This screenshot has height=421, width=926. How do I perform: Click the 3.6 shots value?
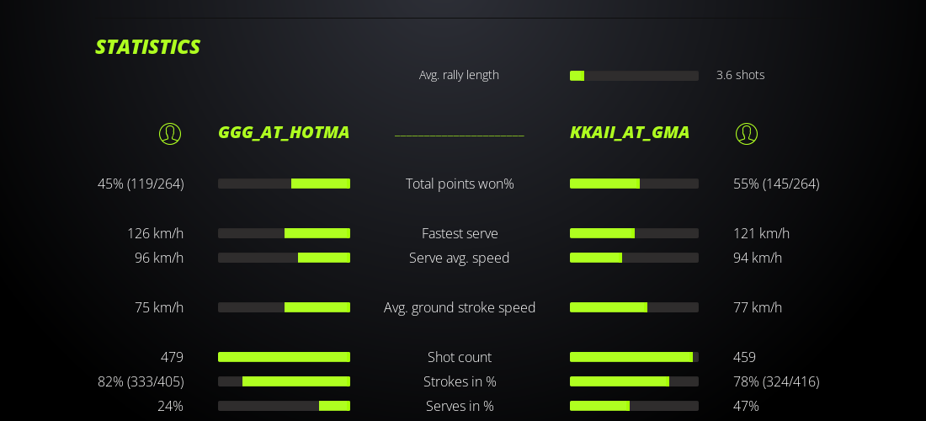tap(740, 75)
